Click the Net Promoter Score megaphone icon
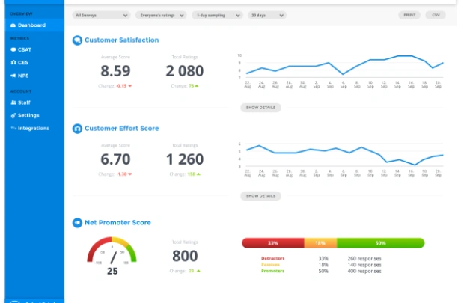 pyautogui.click(x=77, y=223)
